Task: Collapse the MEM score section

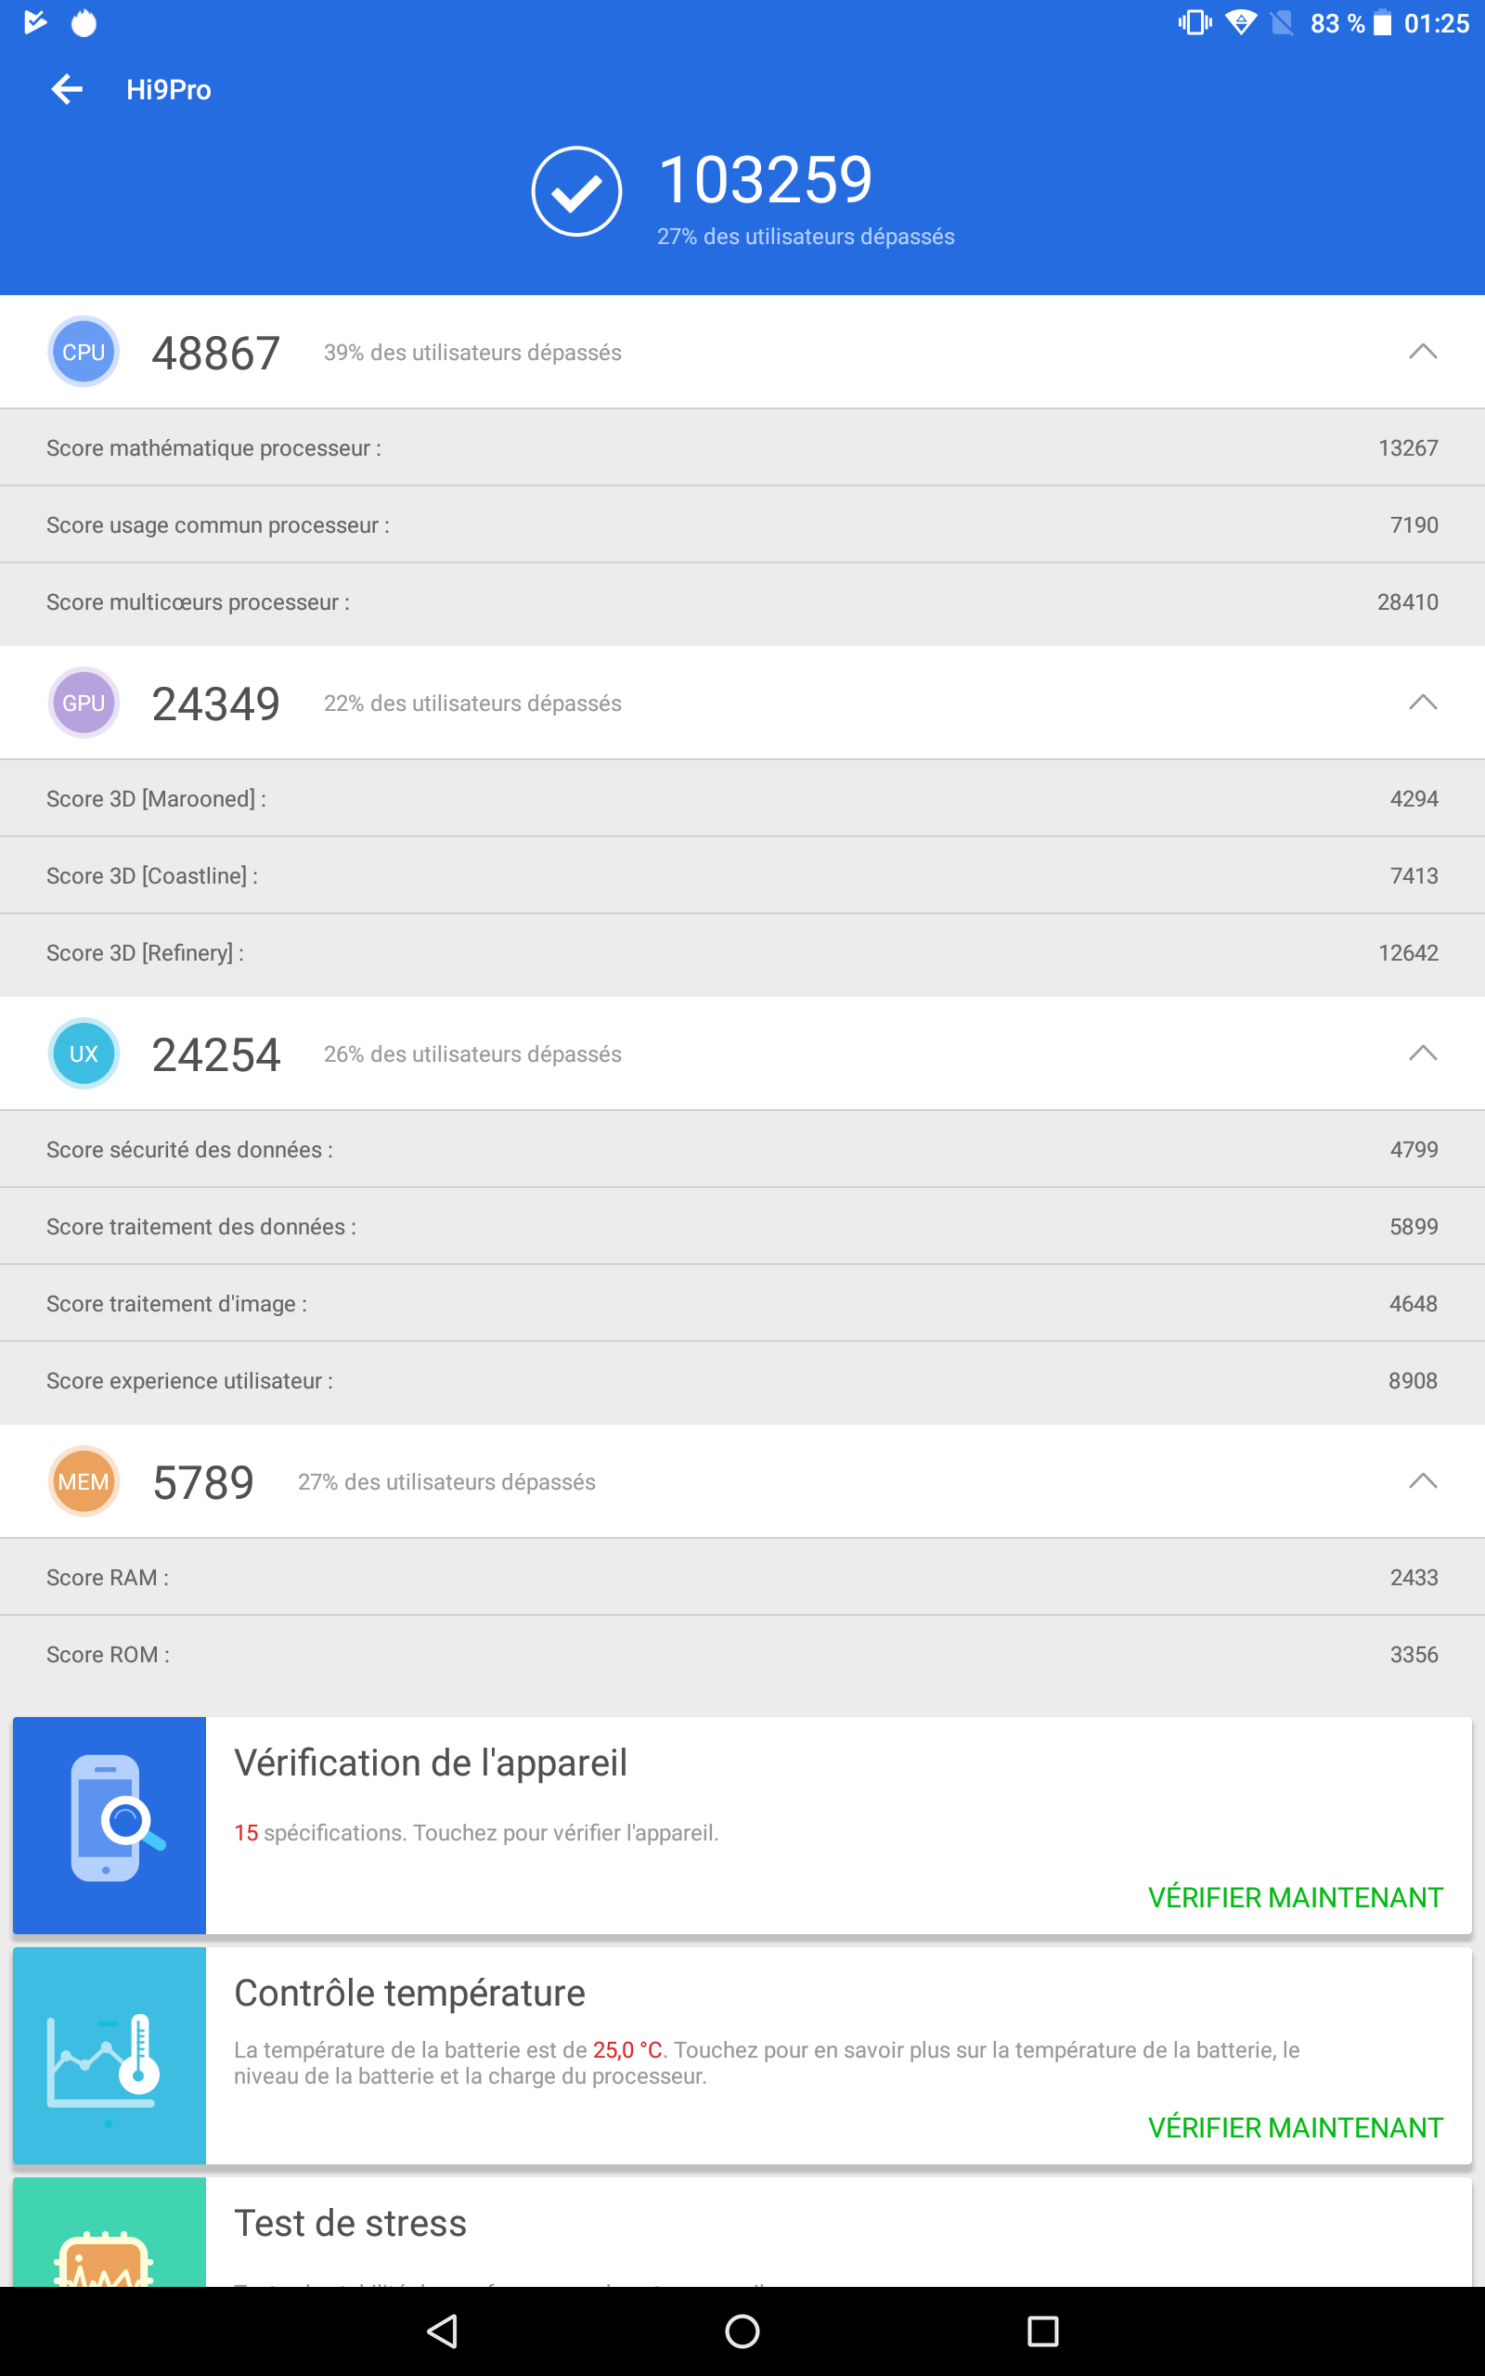Action: (1422, 1481)
